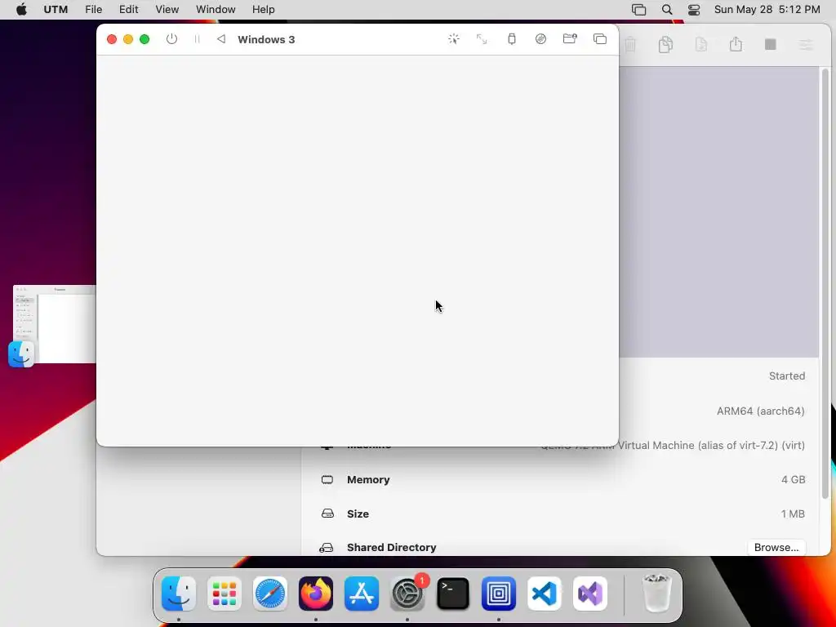Click the date and time in menu bar
The height and width of the screenshot is (627, 836).
767,10
